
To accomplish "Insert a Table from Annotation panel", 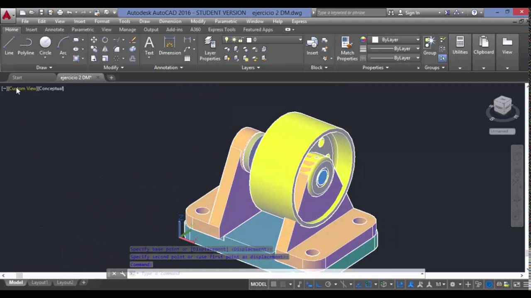I will pos(188,58).
